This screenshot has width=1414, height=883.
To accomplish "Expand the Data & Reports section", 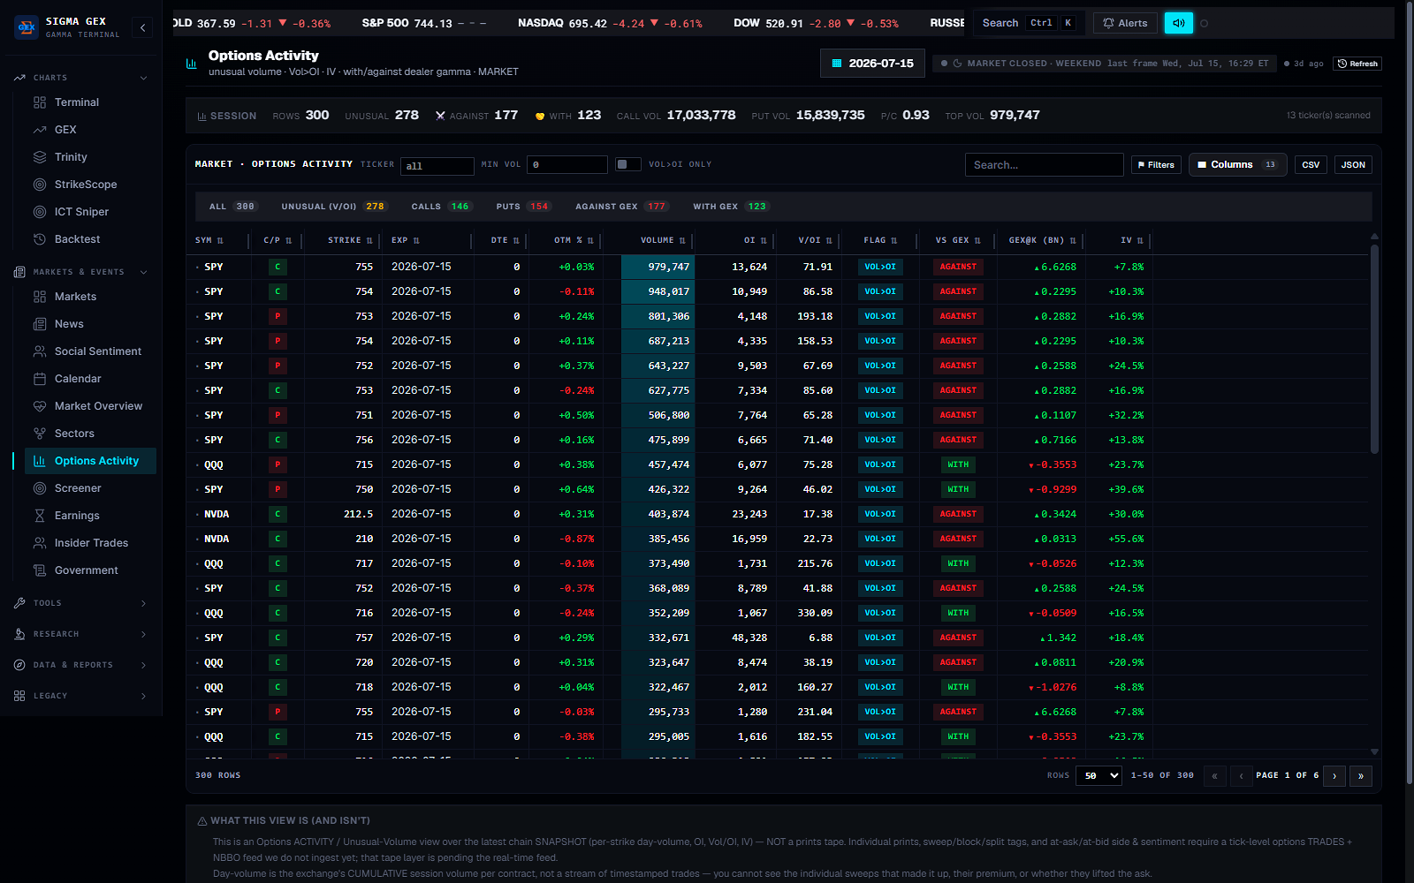I will click(x=143, y=665).
